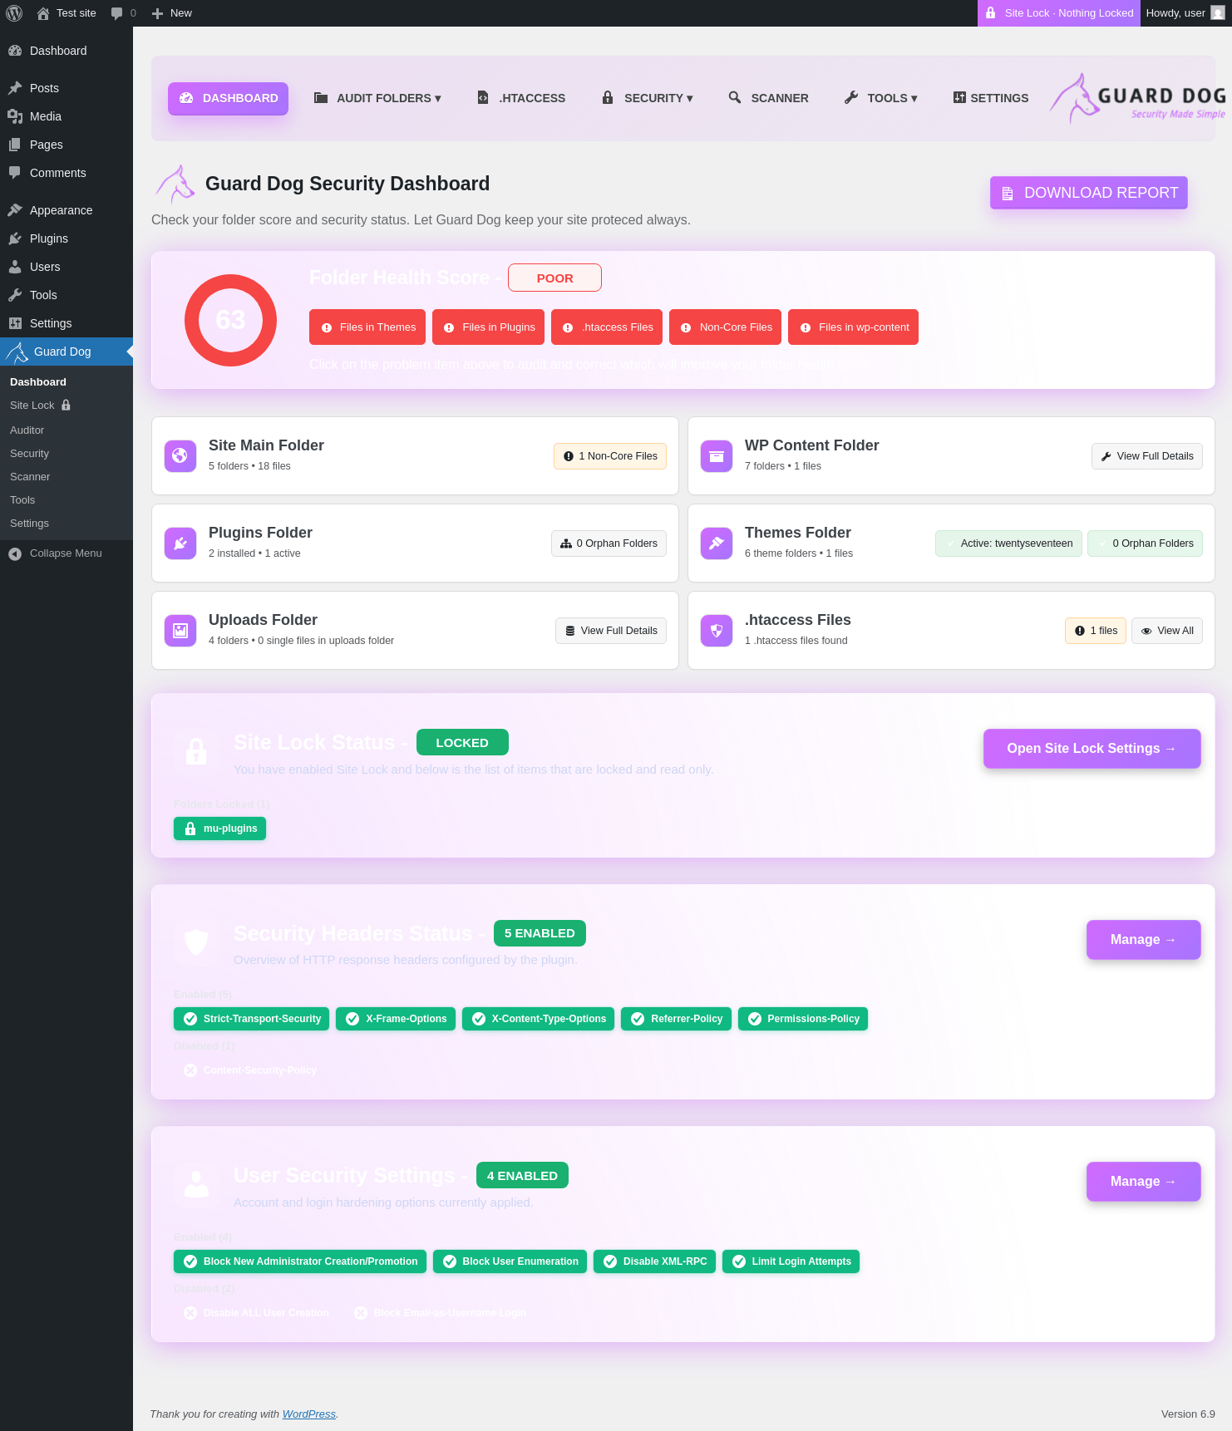This screenshot has height=1431, width=1232.
Task: Open the Users sidebar menu item
Action: (67, 267)
